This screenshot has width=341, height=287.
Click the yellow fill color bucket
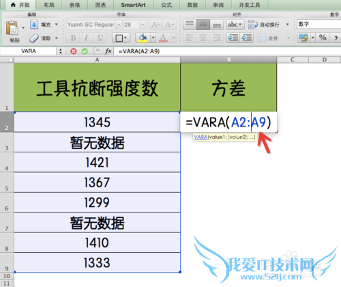pos(143,38)
